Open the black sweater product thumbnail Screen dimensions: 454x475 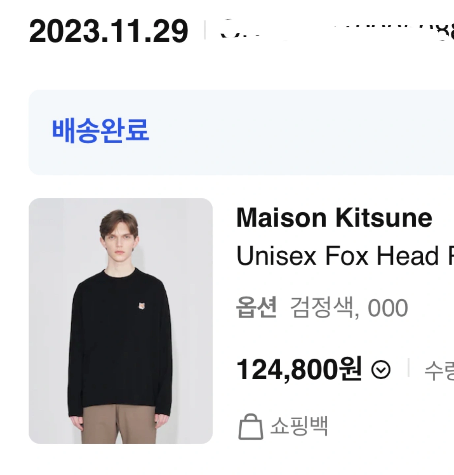(121, 321)
